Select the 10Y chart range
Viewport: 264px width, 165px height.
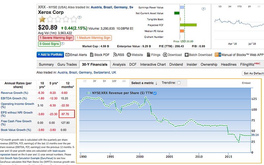pyautogui.click(x=114, y=81)
